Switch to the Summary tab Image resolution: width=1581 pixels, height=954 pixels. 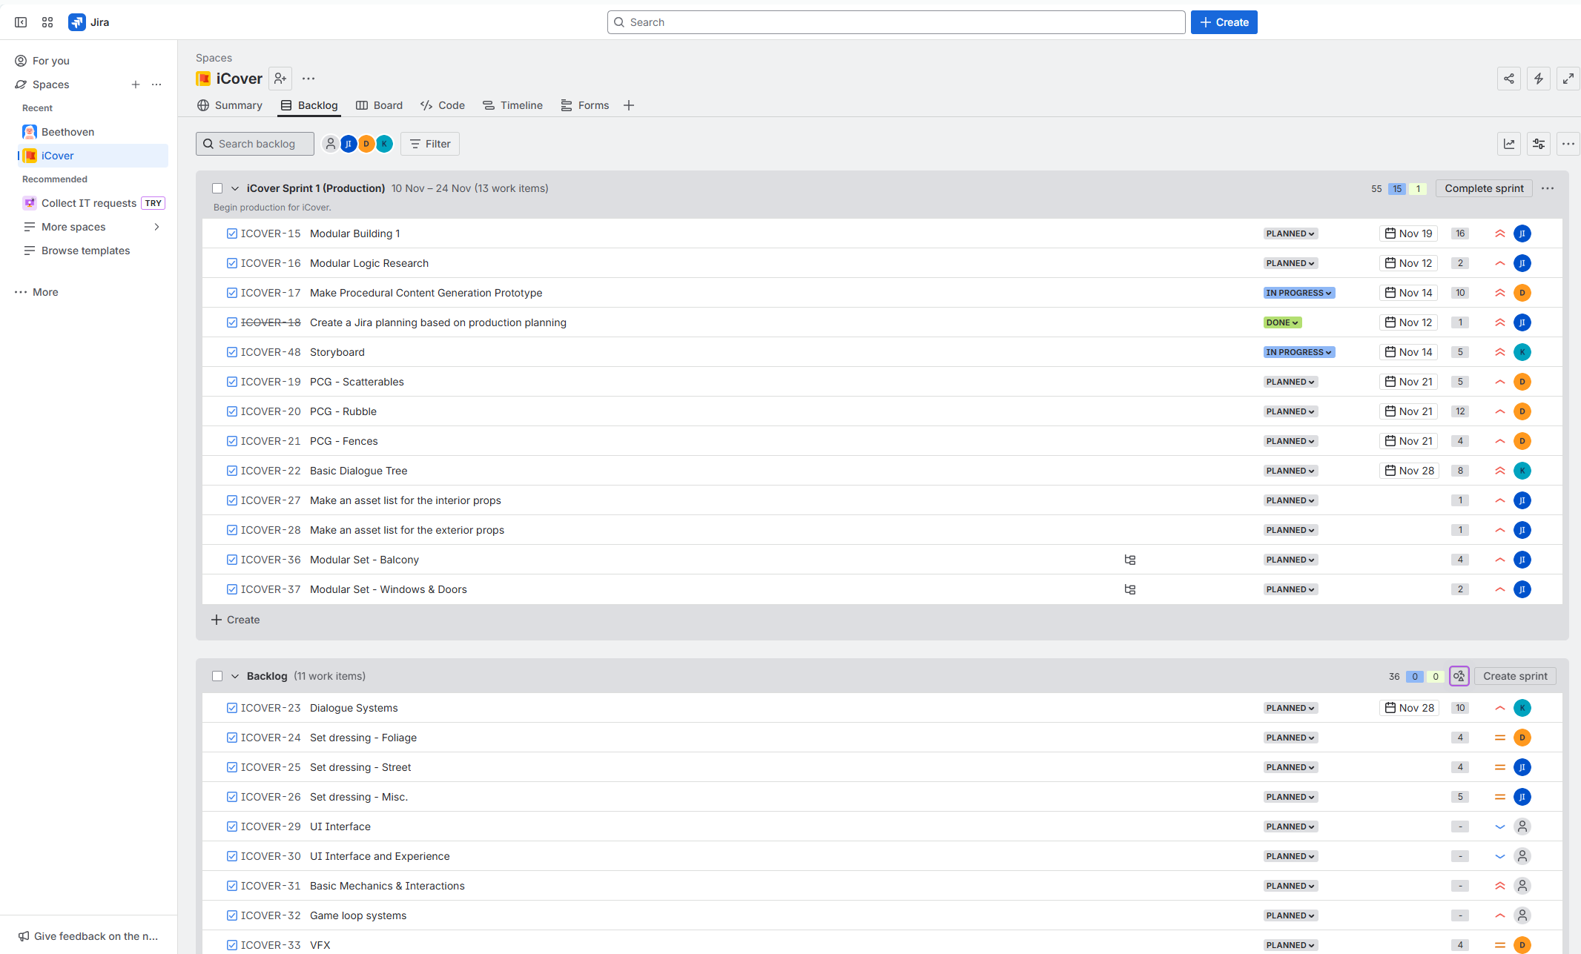pos(230,105)
